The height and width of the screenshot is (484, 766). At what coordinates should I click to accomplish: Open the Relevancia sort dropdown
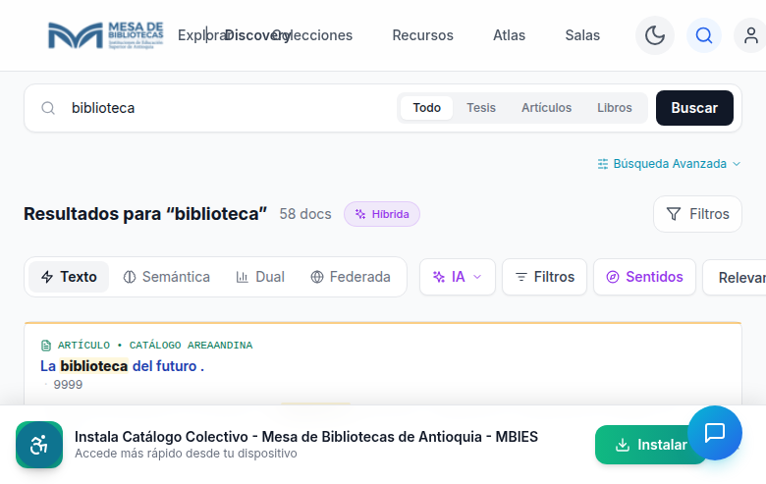click(x=735, y=277)
